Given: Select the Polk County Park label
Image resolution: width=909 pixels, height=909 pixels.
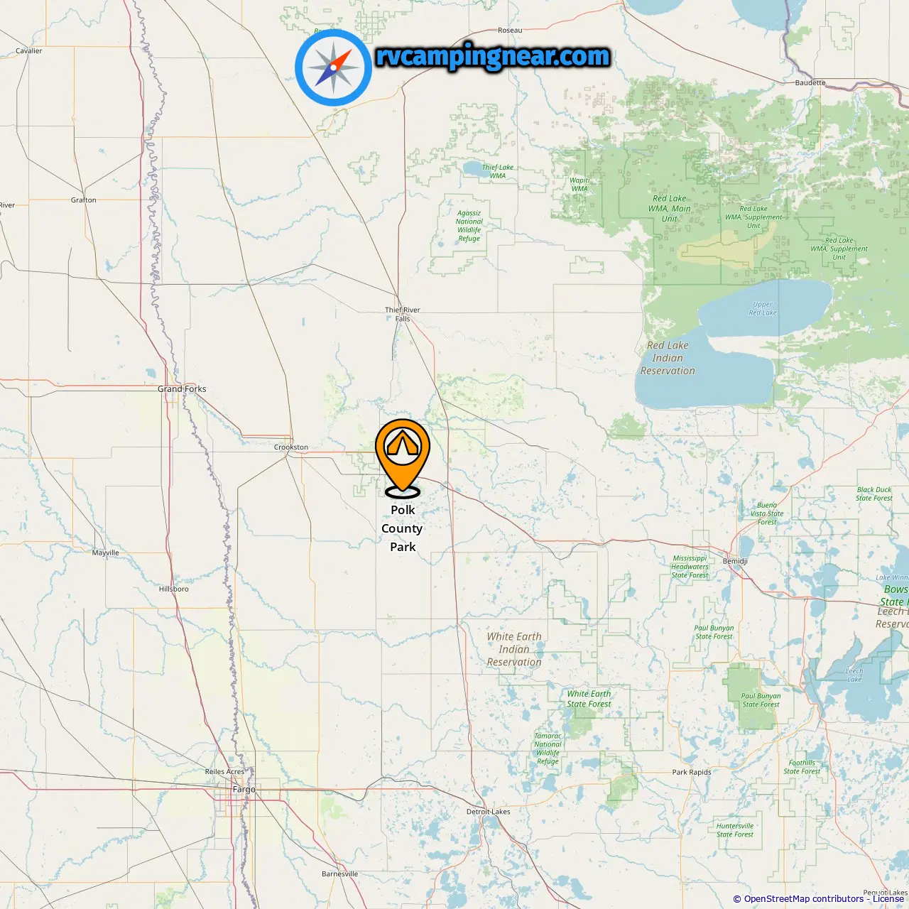Looking at the screenshot, I should coord(402,528).
